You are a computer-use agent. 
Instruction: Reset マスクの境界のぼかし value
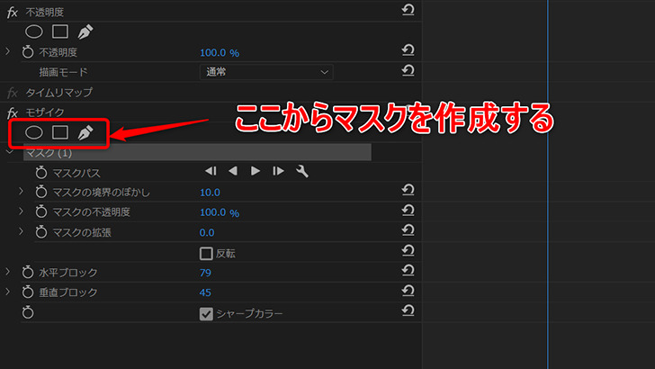coord(408,190)
